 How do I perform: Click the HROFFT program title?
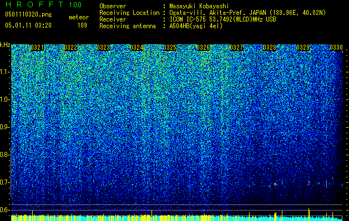[x=35, y=4]
